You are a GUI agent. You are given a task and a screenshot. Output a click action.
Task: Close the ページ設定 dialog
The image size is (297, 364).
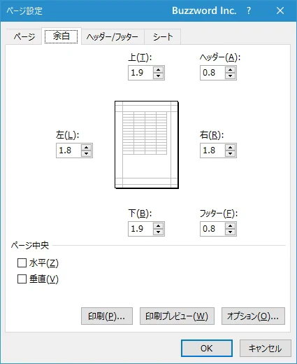pos(280,10)
